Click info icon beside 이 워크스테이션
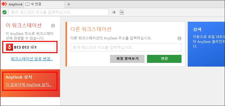This screenshot has width=225, height=106. (x=53, y=26)
